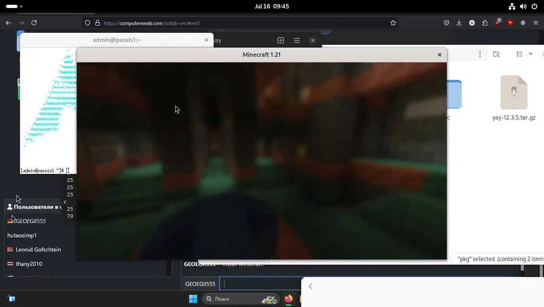544x307 pixels.
Task: Click the admin@passis1 terminal prompt
Action: tap(45, 171)
